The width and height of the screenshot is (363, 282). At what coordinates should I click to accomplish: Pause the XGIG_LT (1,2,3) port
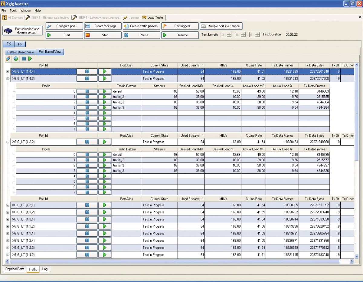click(x=87, y=248)
